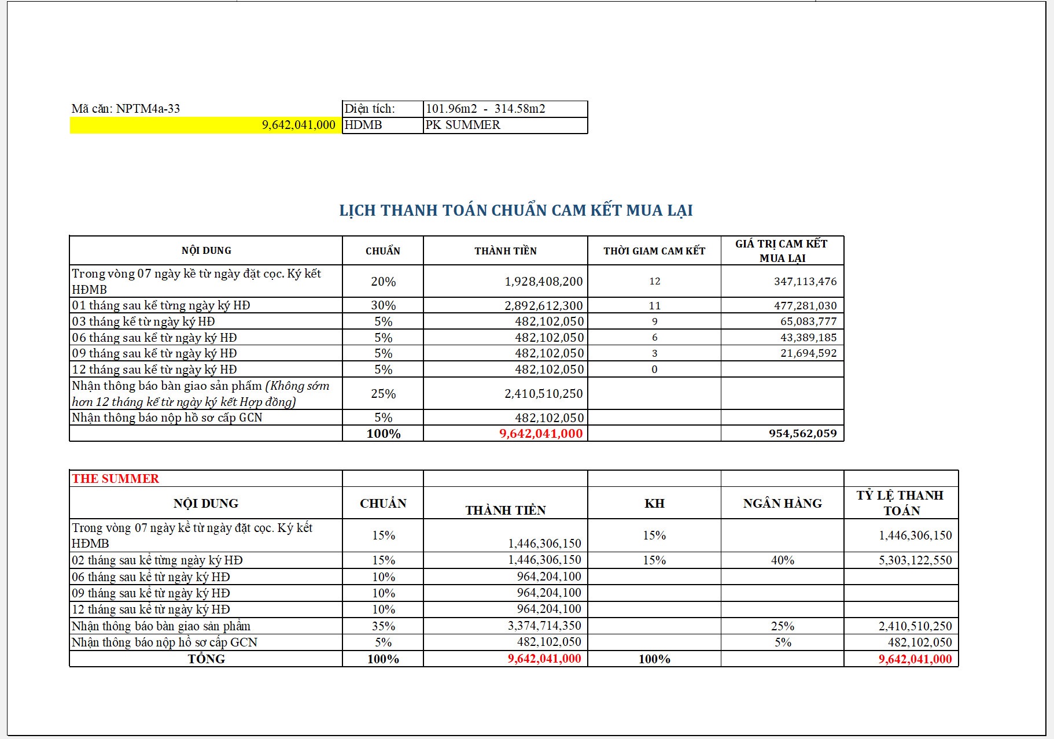The image size is (1054, 739).
Task: Select the 'NGÂN HÀNG' column header
Action: click(782, 504)
